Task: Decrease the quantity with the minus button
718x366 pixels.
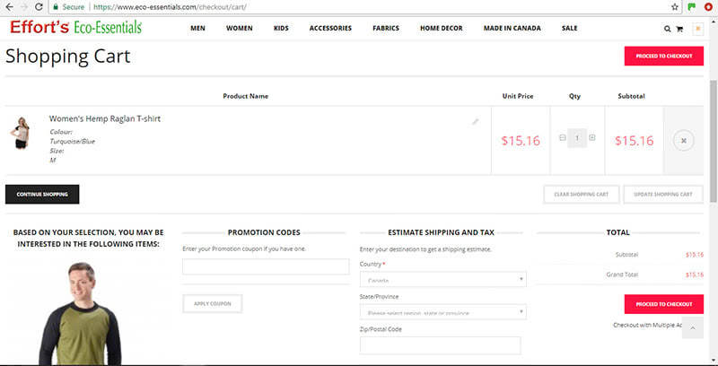Action: point(563,137)
